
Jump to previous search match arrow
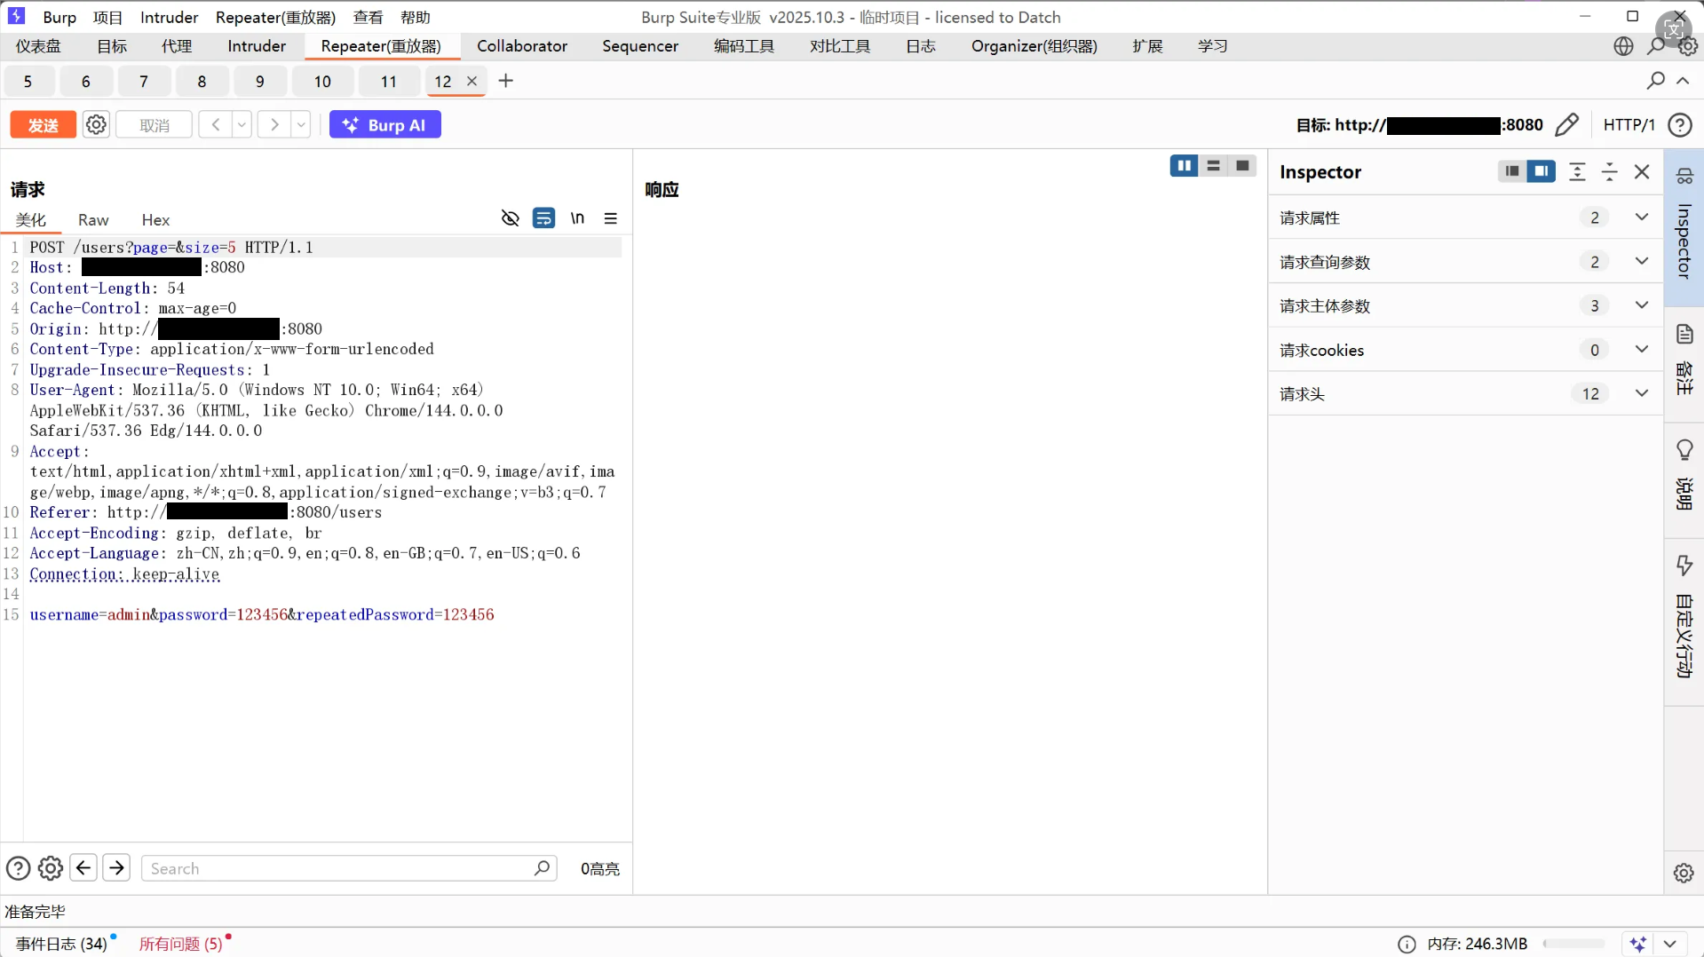tap(83, 867)
